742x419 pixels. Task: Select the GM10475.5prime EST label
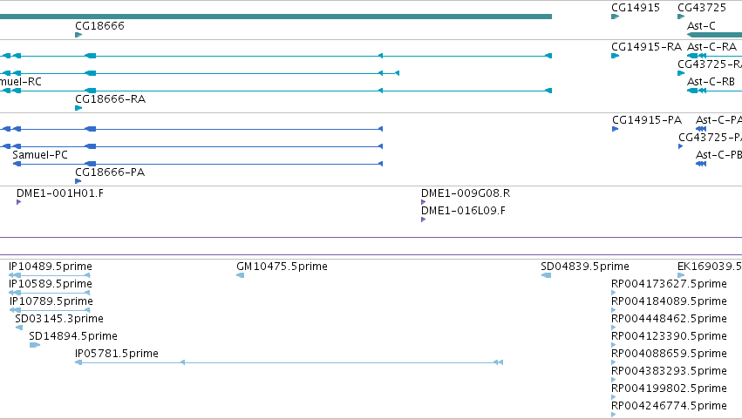282,267
